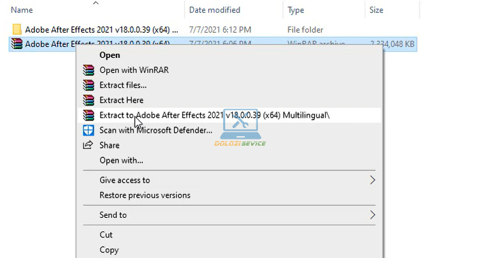Screen dimensions: 481x258
Task: Click the Microsoft Defender shield icon
Action: point(88,131)
